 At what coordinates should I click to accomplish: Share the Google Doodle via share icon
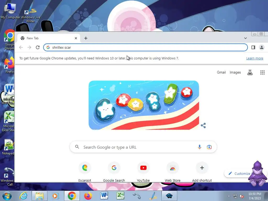203,126
